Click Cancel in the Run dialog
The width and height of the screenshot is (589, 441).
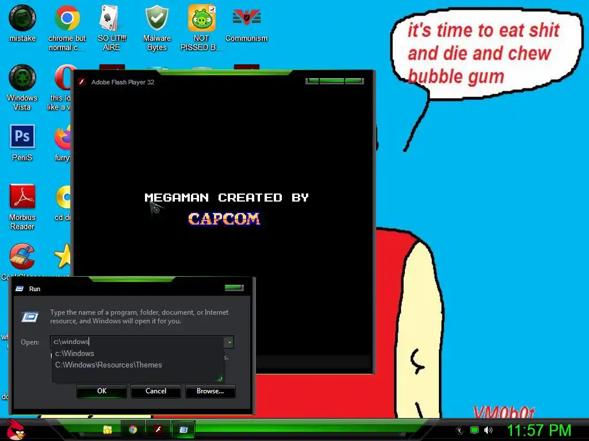coord(156,391)
